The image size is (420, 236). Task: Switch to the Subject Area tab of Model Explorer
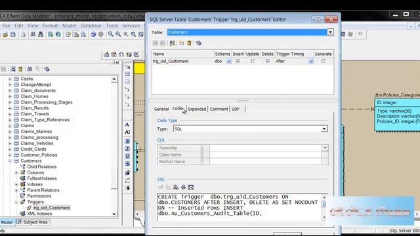point(33,222)
